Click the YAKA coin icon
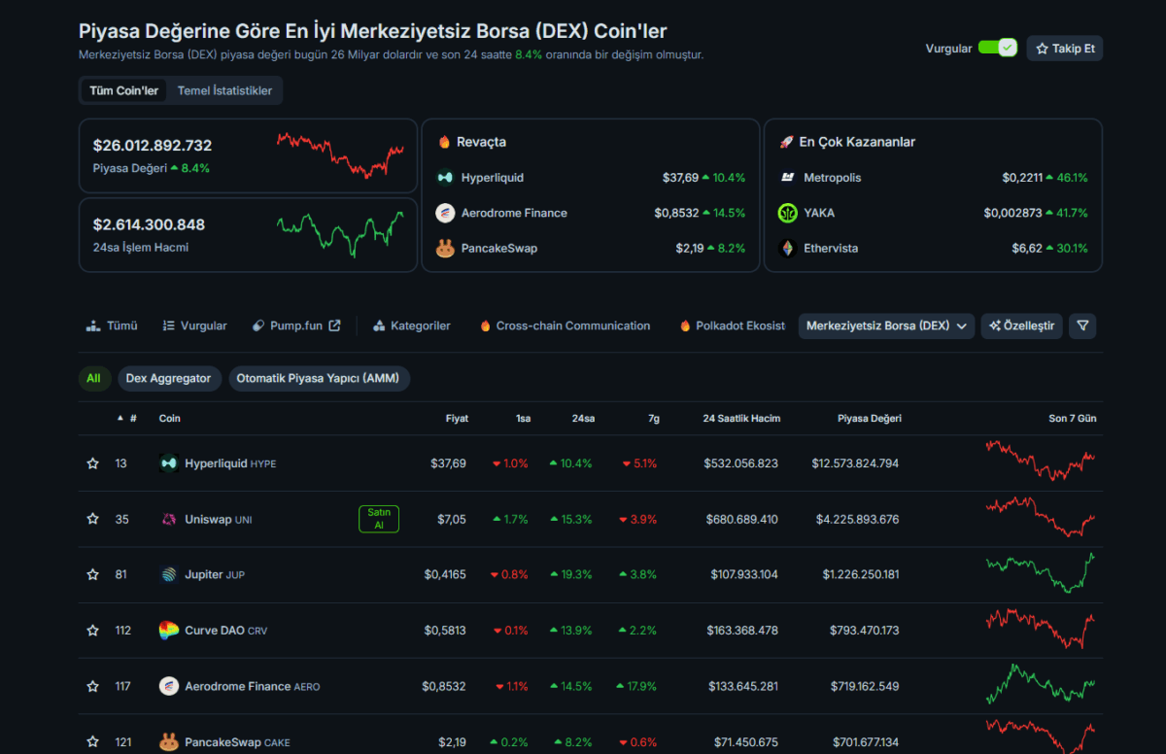Screen dimensions: 1166x754 click(787, 213)
